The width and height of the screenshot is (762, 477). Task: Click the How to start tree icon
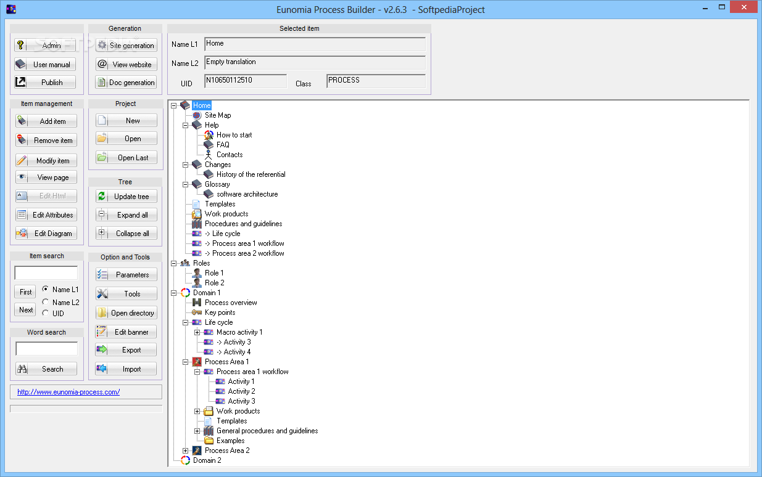click(209, 135)
